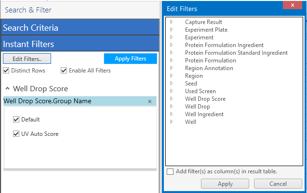The width and height of the screenshot is (307, 193).
Task: Click the Apply Filters button
Action: [131, 59]
